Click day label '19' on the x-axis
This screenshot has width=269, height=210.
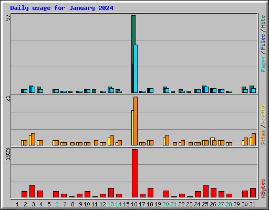(158, 204)
